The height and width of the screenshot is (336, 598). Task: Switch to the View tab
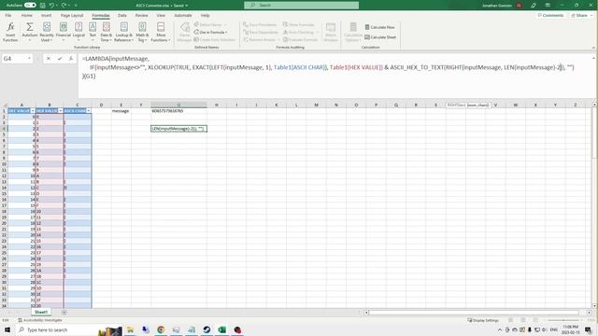point(161,15)
